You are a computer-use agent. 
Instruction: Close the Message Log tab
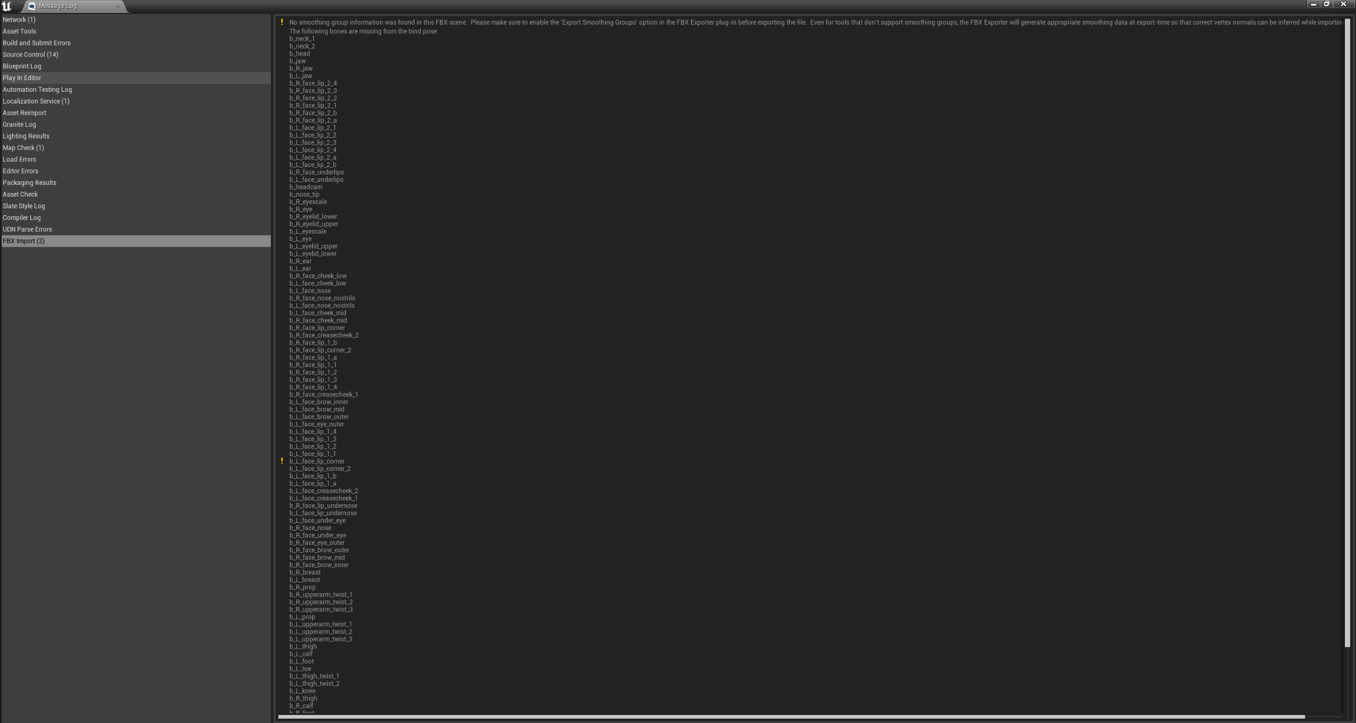click(x=117, y=6)
